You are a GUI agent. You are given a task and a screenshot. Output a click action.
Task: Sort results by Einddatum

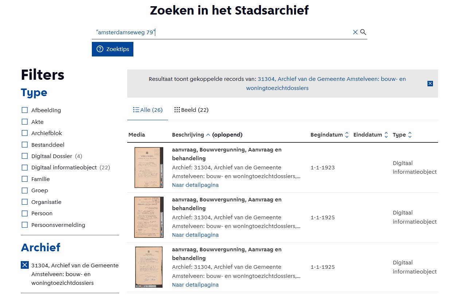(x=371, y=135)
